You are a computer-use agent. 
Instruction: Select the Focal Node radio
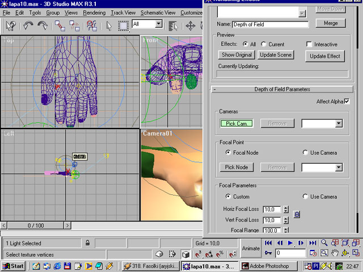pos(228,152)
